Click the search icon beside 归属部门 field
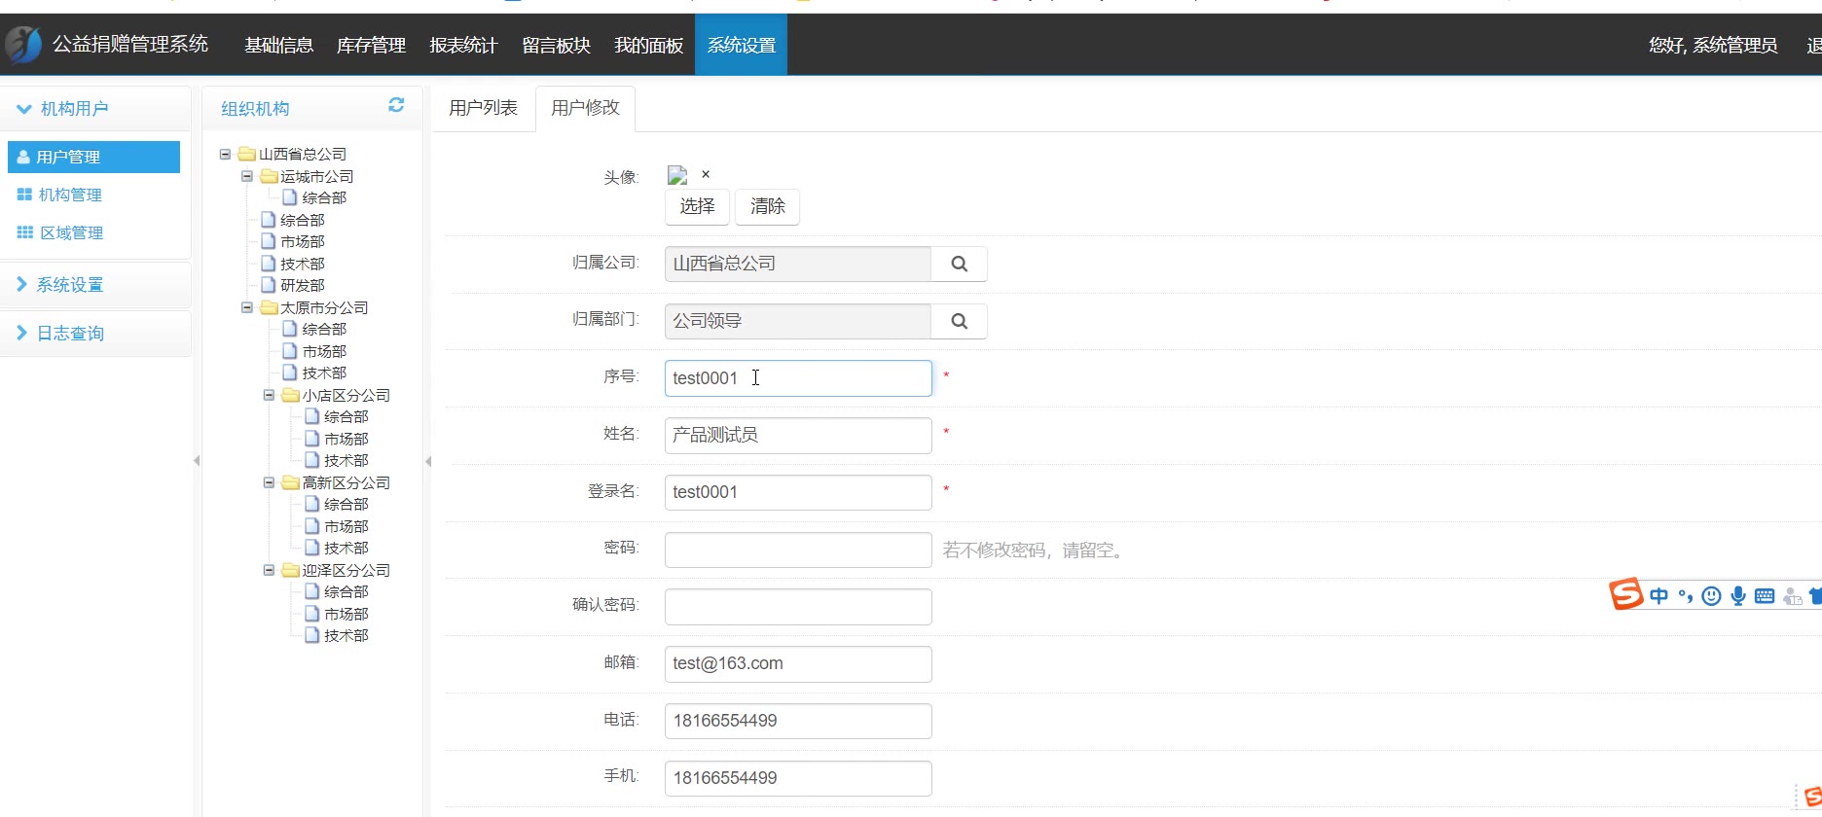The image size is (1822, 817). tap(959, 321)
